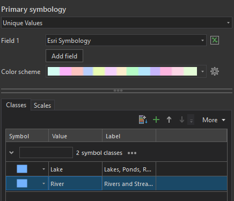The height and width of the screenshot is (201, 234).
Task: Select the River value cell
Action: (x=75, y=183)
